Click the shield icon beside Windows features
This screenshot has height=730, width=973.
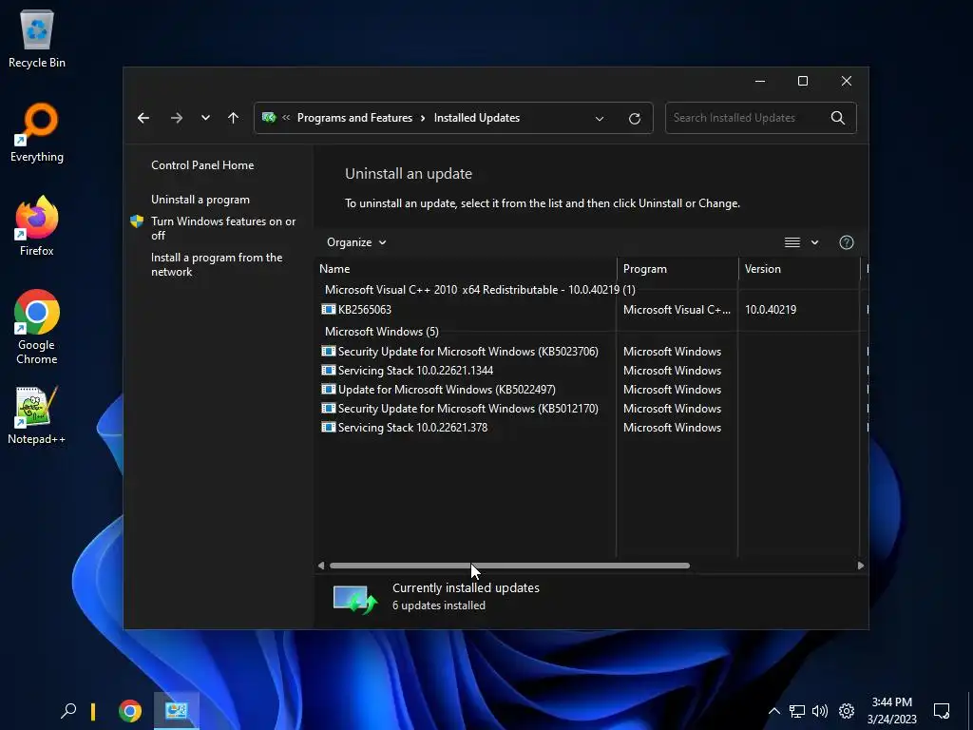137,221
